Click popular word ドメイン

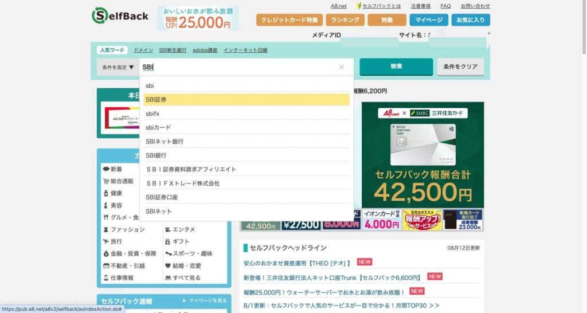tap(143, 50)
